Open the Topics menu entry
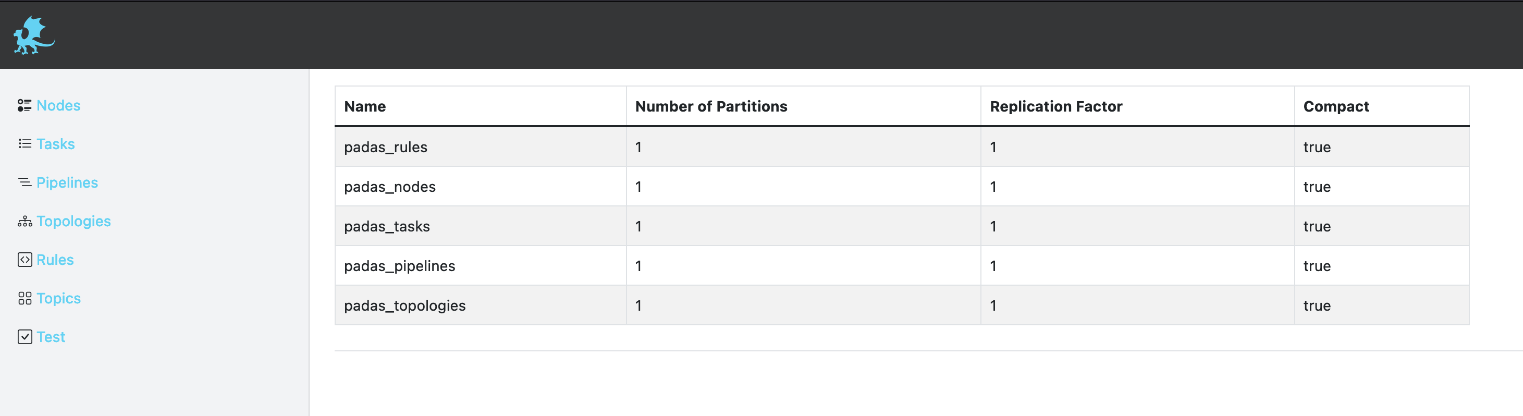Viewport: 1523px width, 416px height. pyautogui.click(x=58, y=298)
